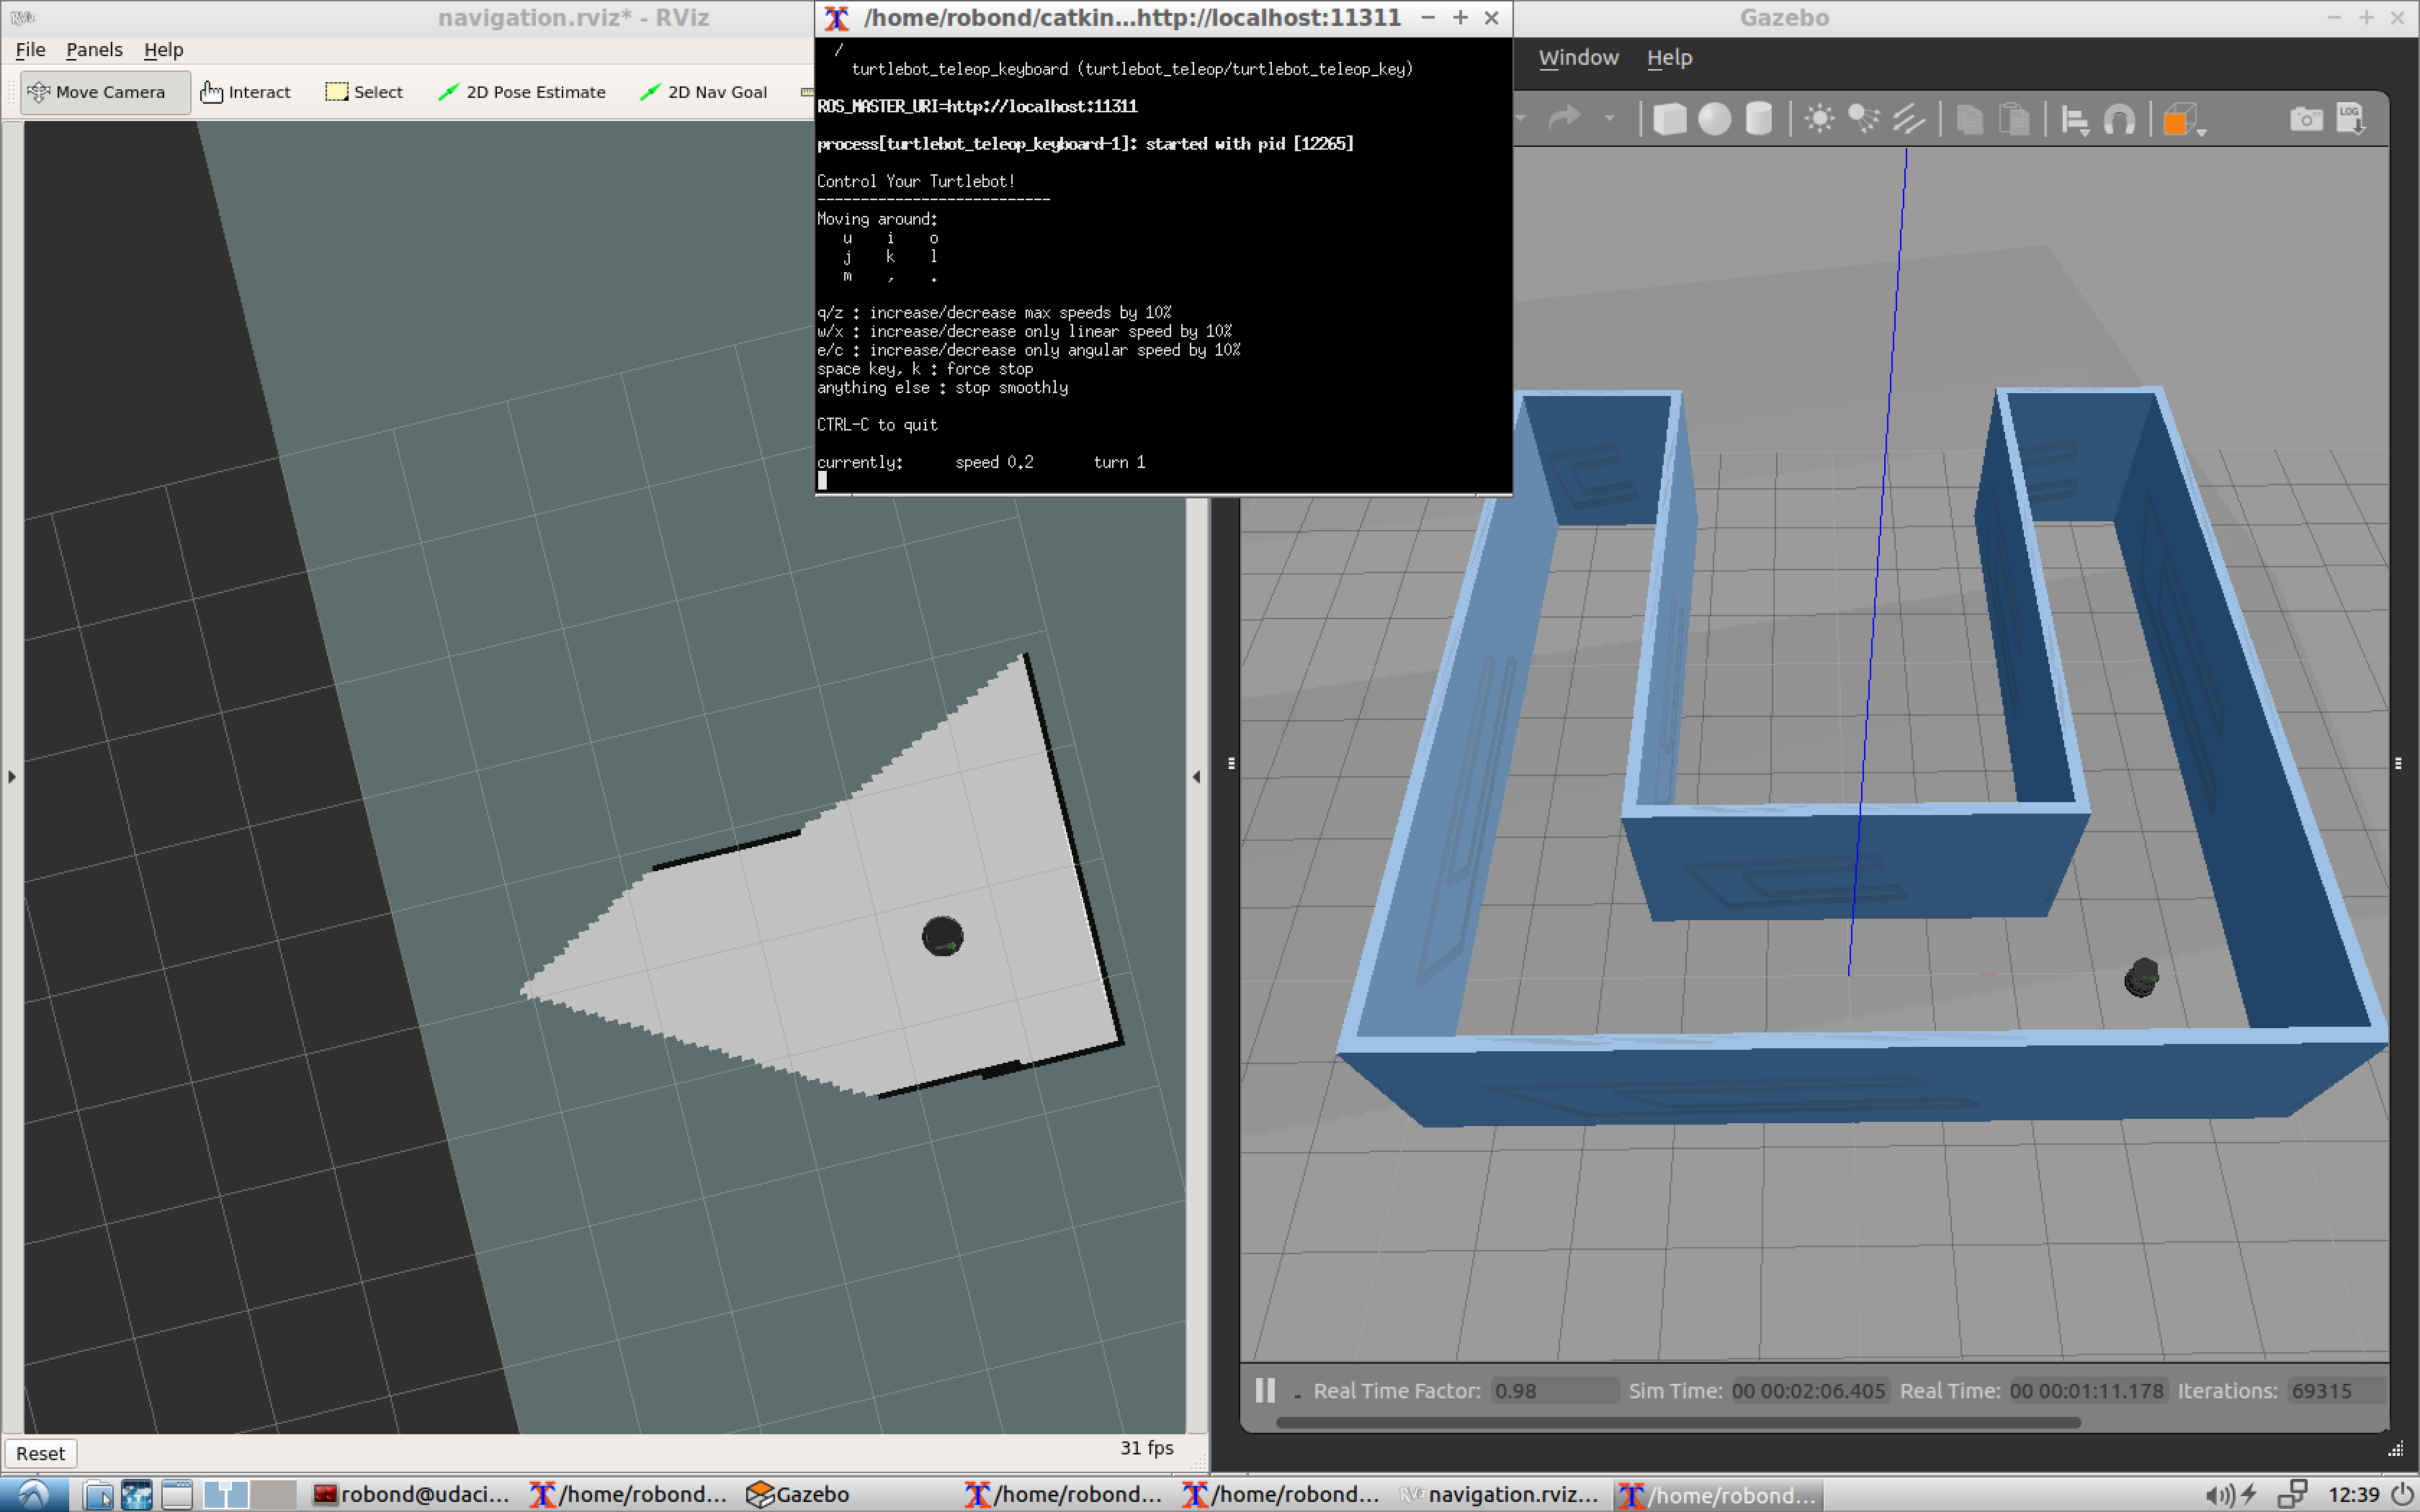Open the file manager taskbar icon
The height and width of the screenshot is (1512, 2420).
point(98,1495)
